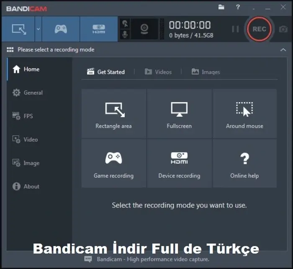
Task: Take a screenshot with the camera icon
Action: click(x=283, y=29)
